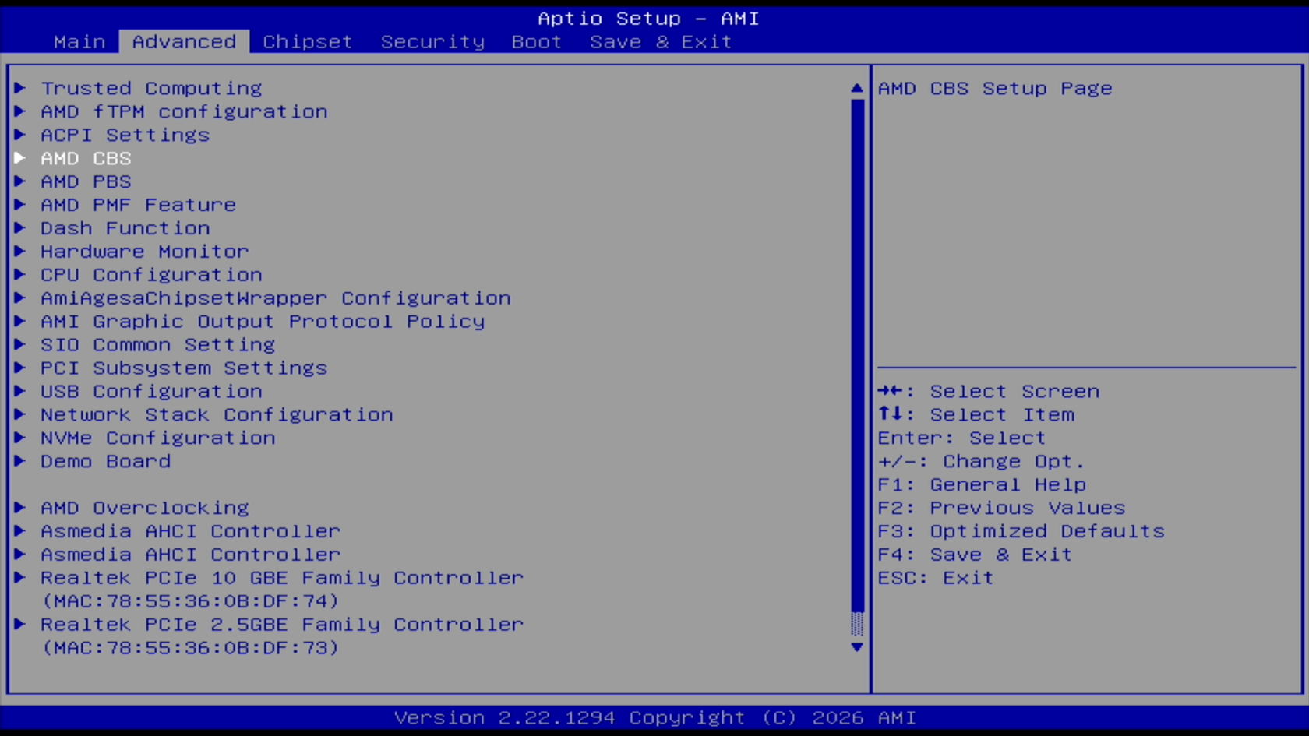
Task: Switch to the Main tab
Action: click(79, 42)
